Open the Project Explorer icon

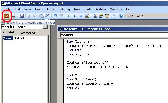[95, 16]
